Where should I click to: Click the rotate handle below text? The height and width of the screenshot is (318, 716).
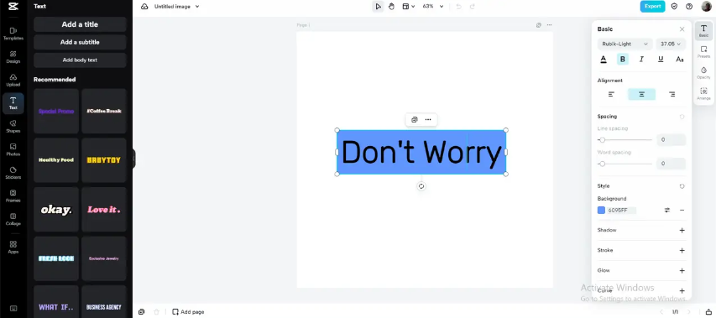click(x=421, y=186)
